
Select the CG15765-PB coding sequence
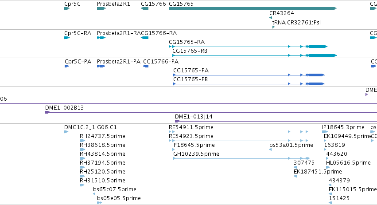click(249, 84)
